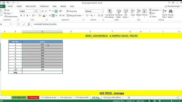
Task: Switch to sheet #19 Max & Min
Action: coord(82,97)
